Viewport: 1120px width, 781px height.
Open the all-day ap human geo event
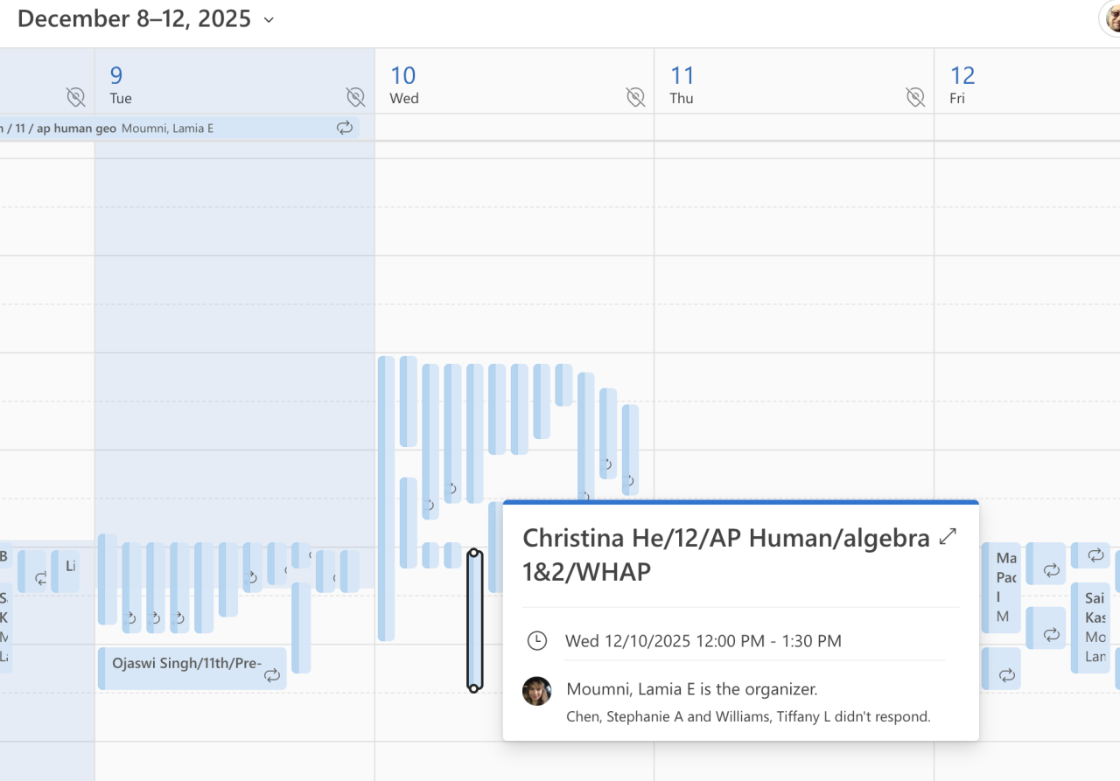point(166,128)
